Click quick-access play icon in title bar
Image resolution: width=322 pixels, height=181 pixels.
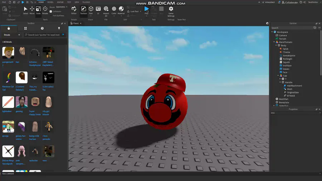tap(23, 2)
